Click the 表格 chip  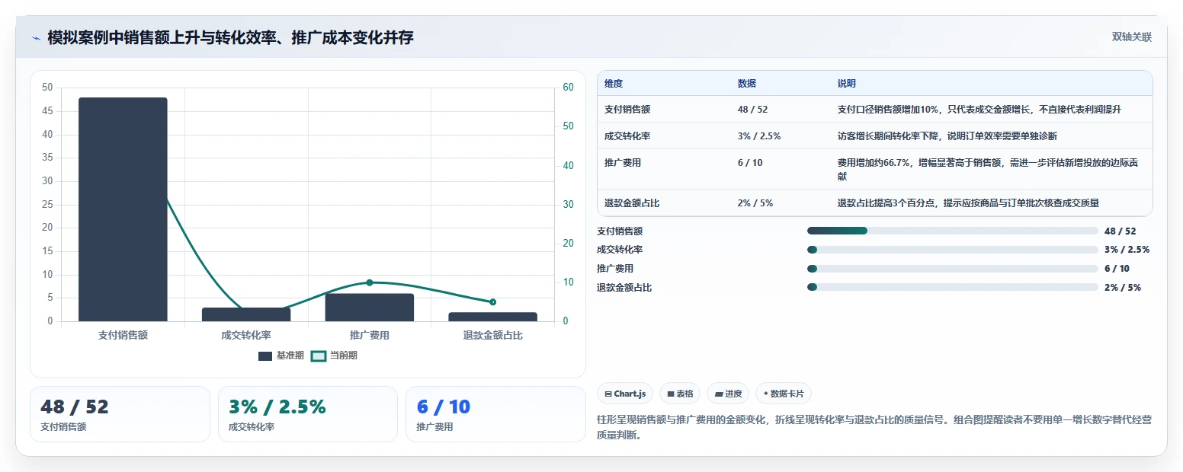(x=680, y=394)
